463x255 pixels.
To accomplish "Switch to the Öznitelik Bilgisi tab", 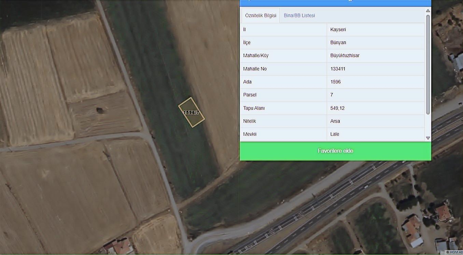I will (261, 15).
